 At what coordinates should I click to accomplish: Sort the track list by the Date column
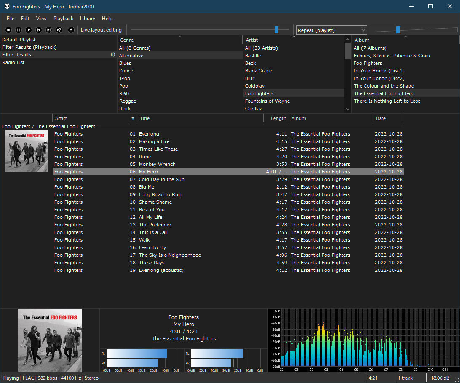point(388,118)
